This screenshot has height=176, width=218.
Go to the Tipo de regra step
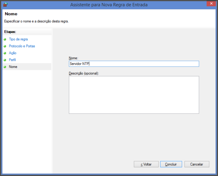(18, 39)
